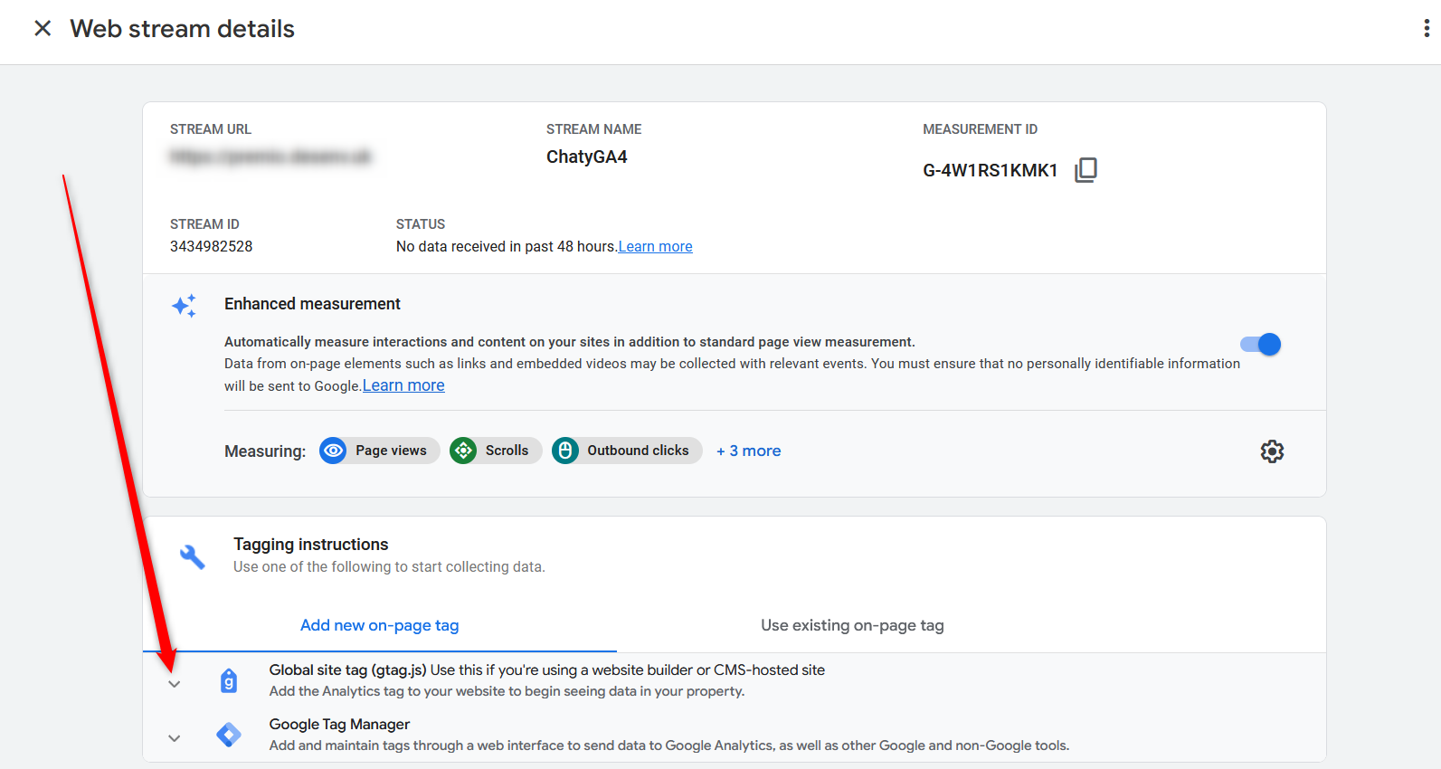
Task: Copy the measurement ID to clipboard
Action: coord(1085,170)
